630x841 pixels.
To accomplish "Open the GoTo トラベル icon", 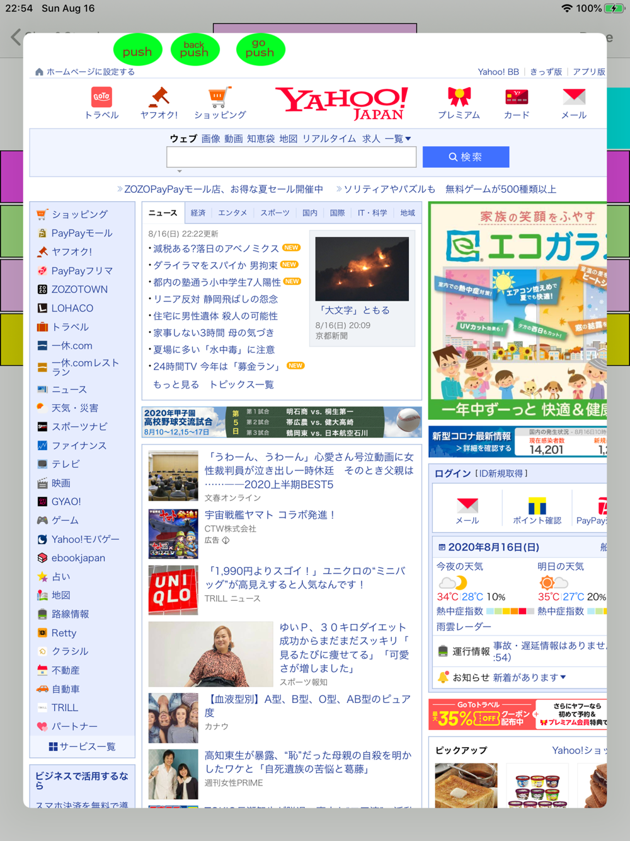I will (101, 103).
